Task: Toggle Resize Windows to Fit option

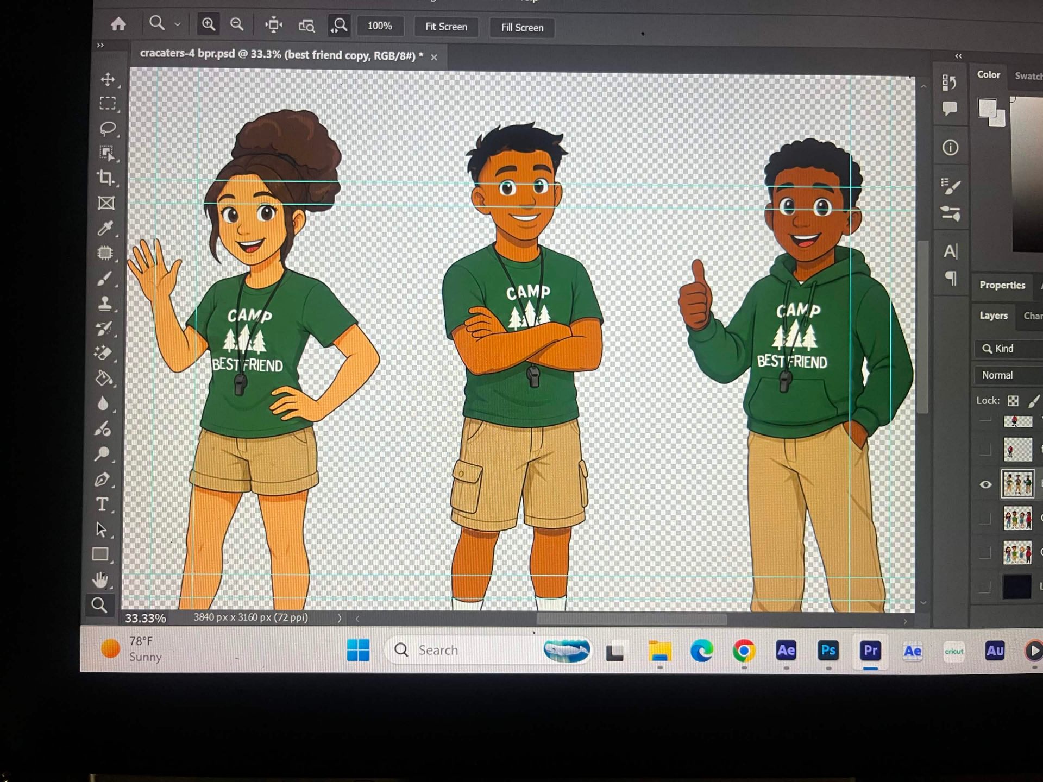Action: point(273,25)
